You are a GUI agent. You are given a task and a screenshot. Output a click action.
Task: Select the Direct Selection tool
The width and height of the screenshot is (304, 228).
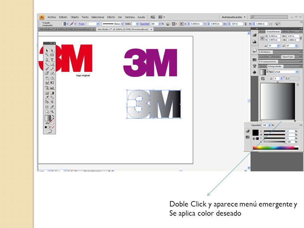(x=52, y=50)
